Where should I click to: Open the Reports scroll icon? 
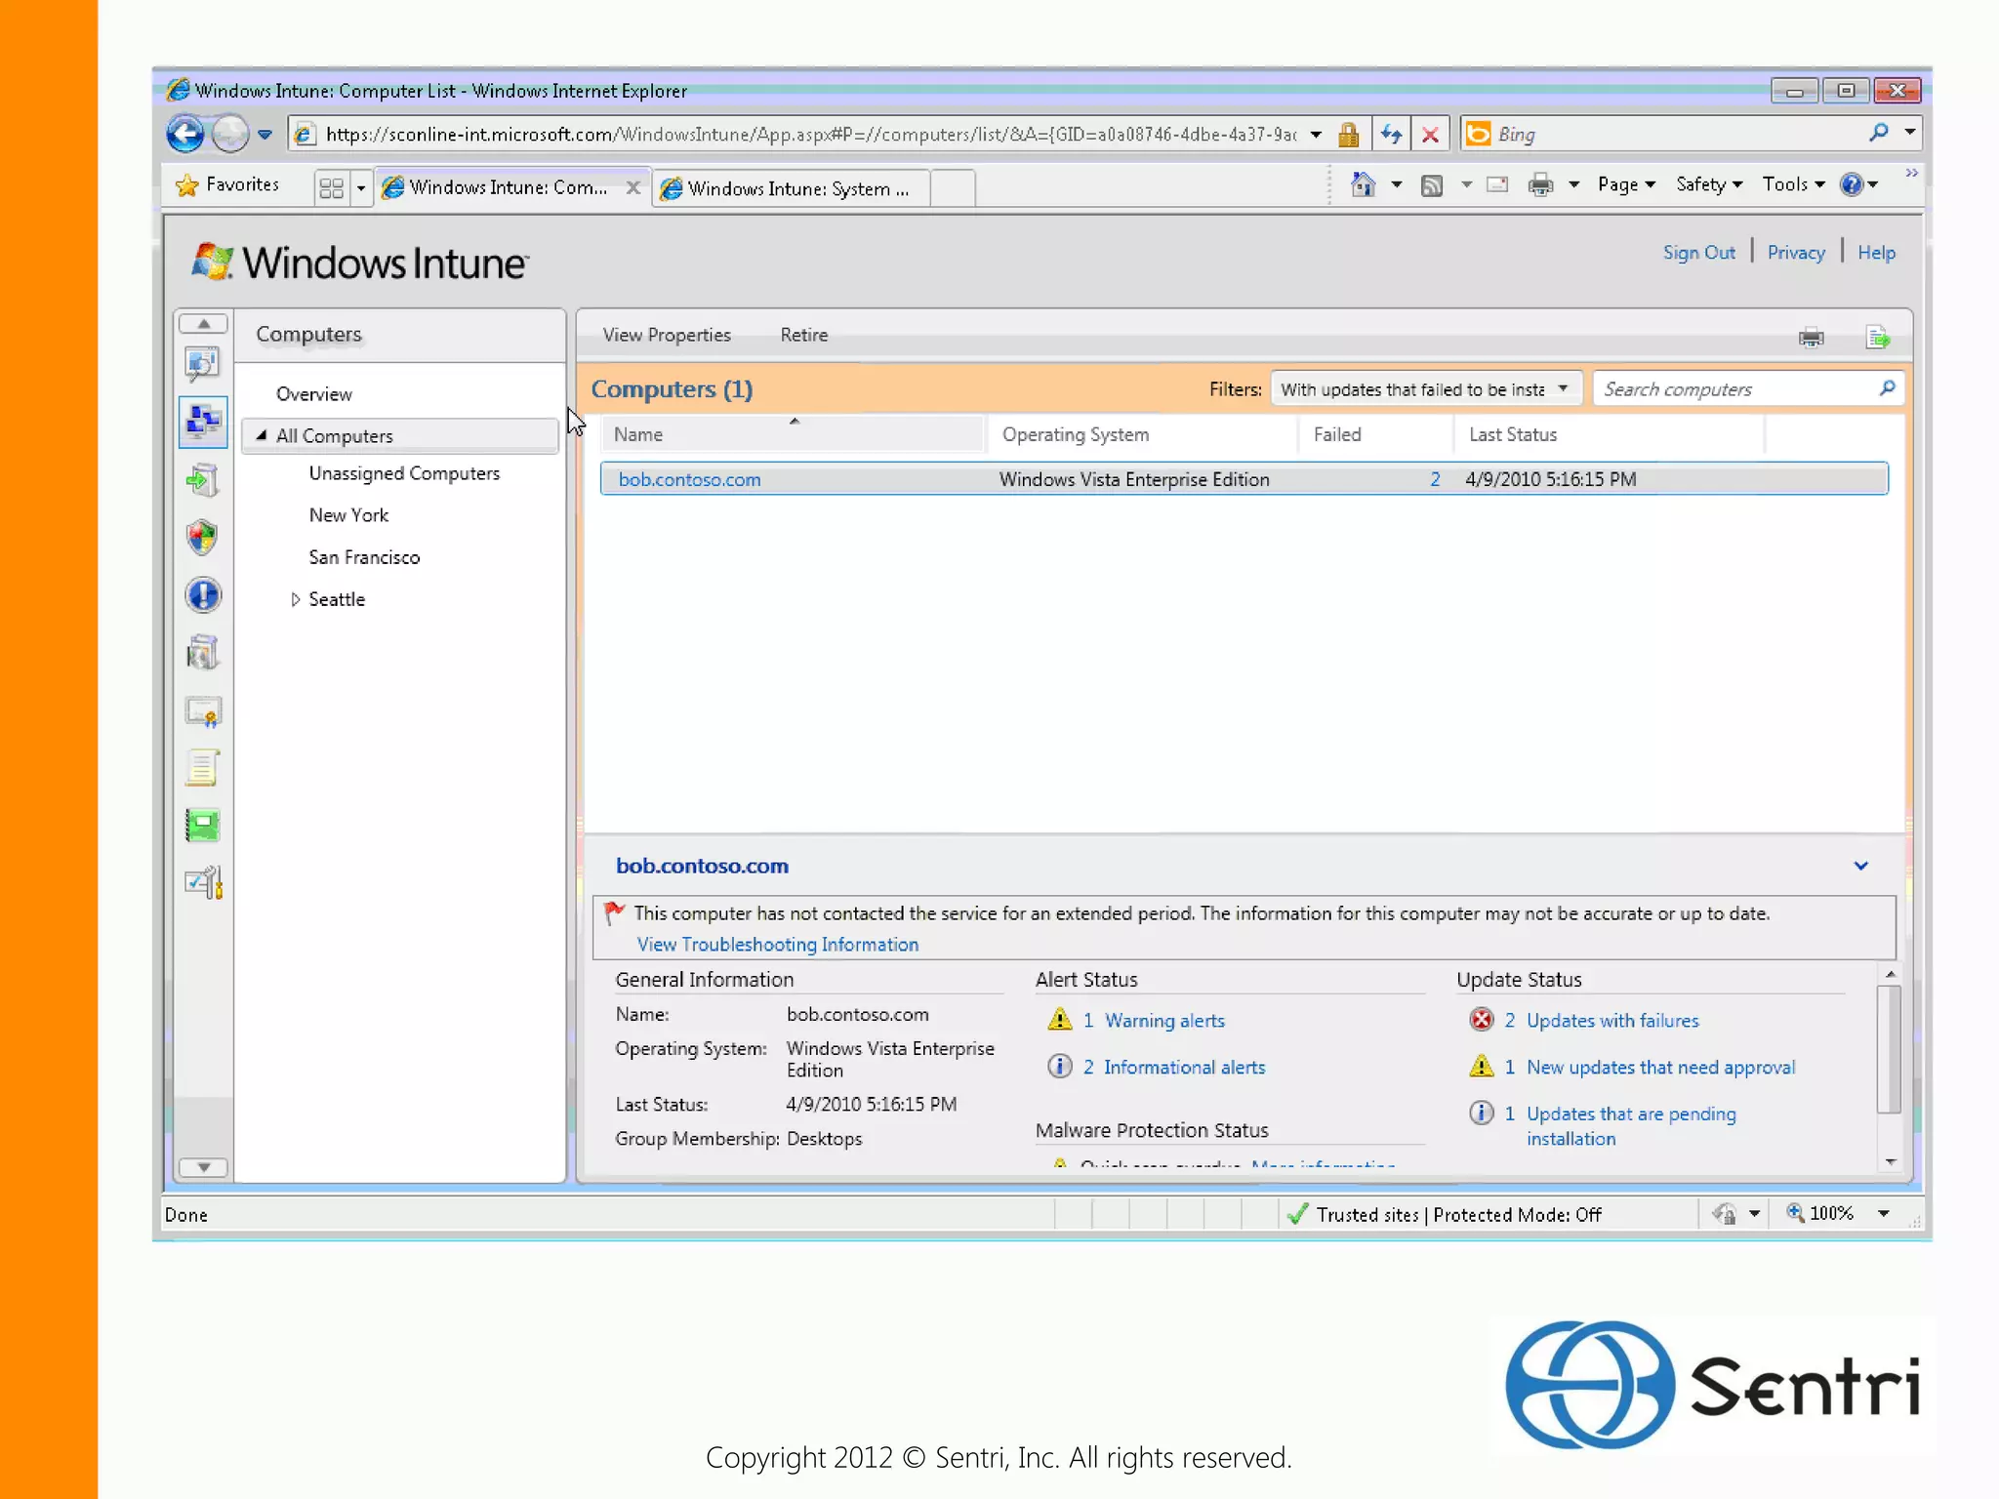pyautogui.click(x=202, y=769)
